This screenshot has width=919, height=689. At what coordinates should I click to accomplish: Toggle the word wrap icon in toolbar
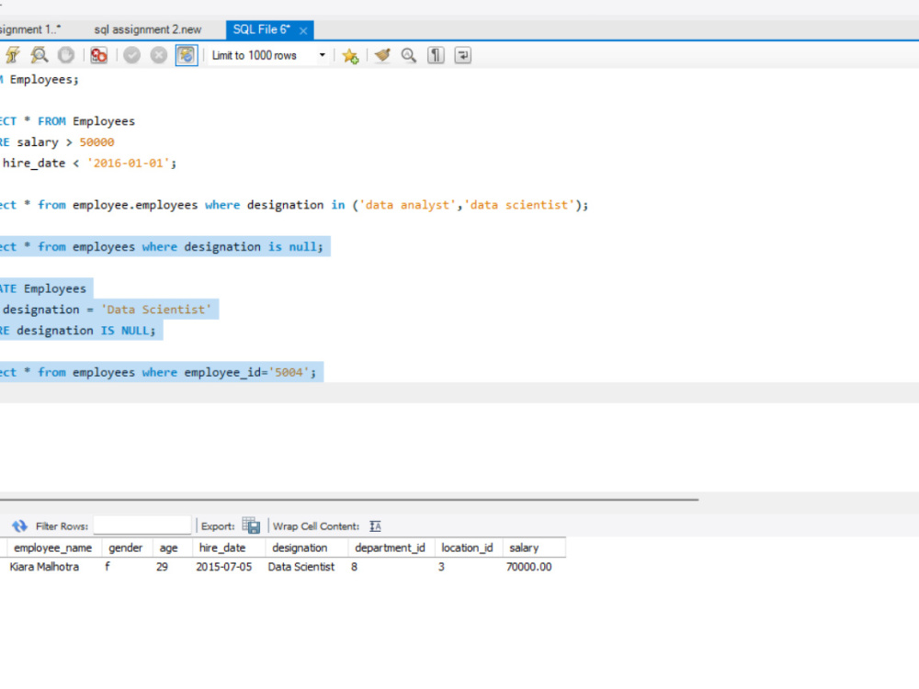point(462,55)
